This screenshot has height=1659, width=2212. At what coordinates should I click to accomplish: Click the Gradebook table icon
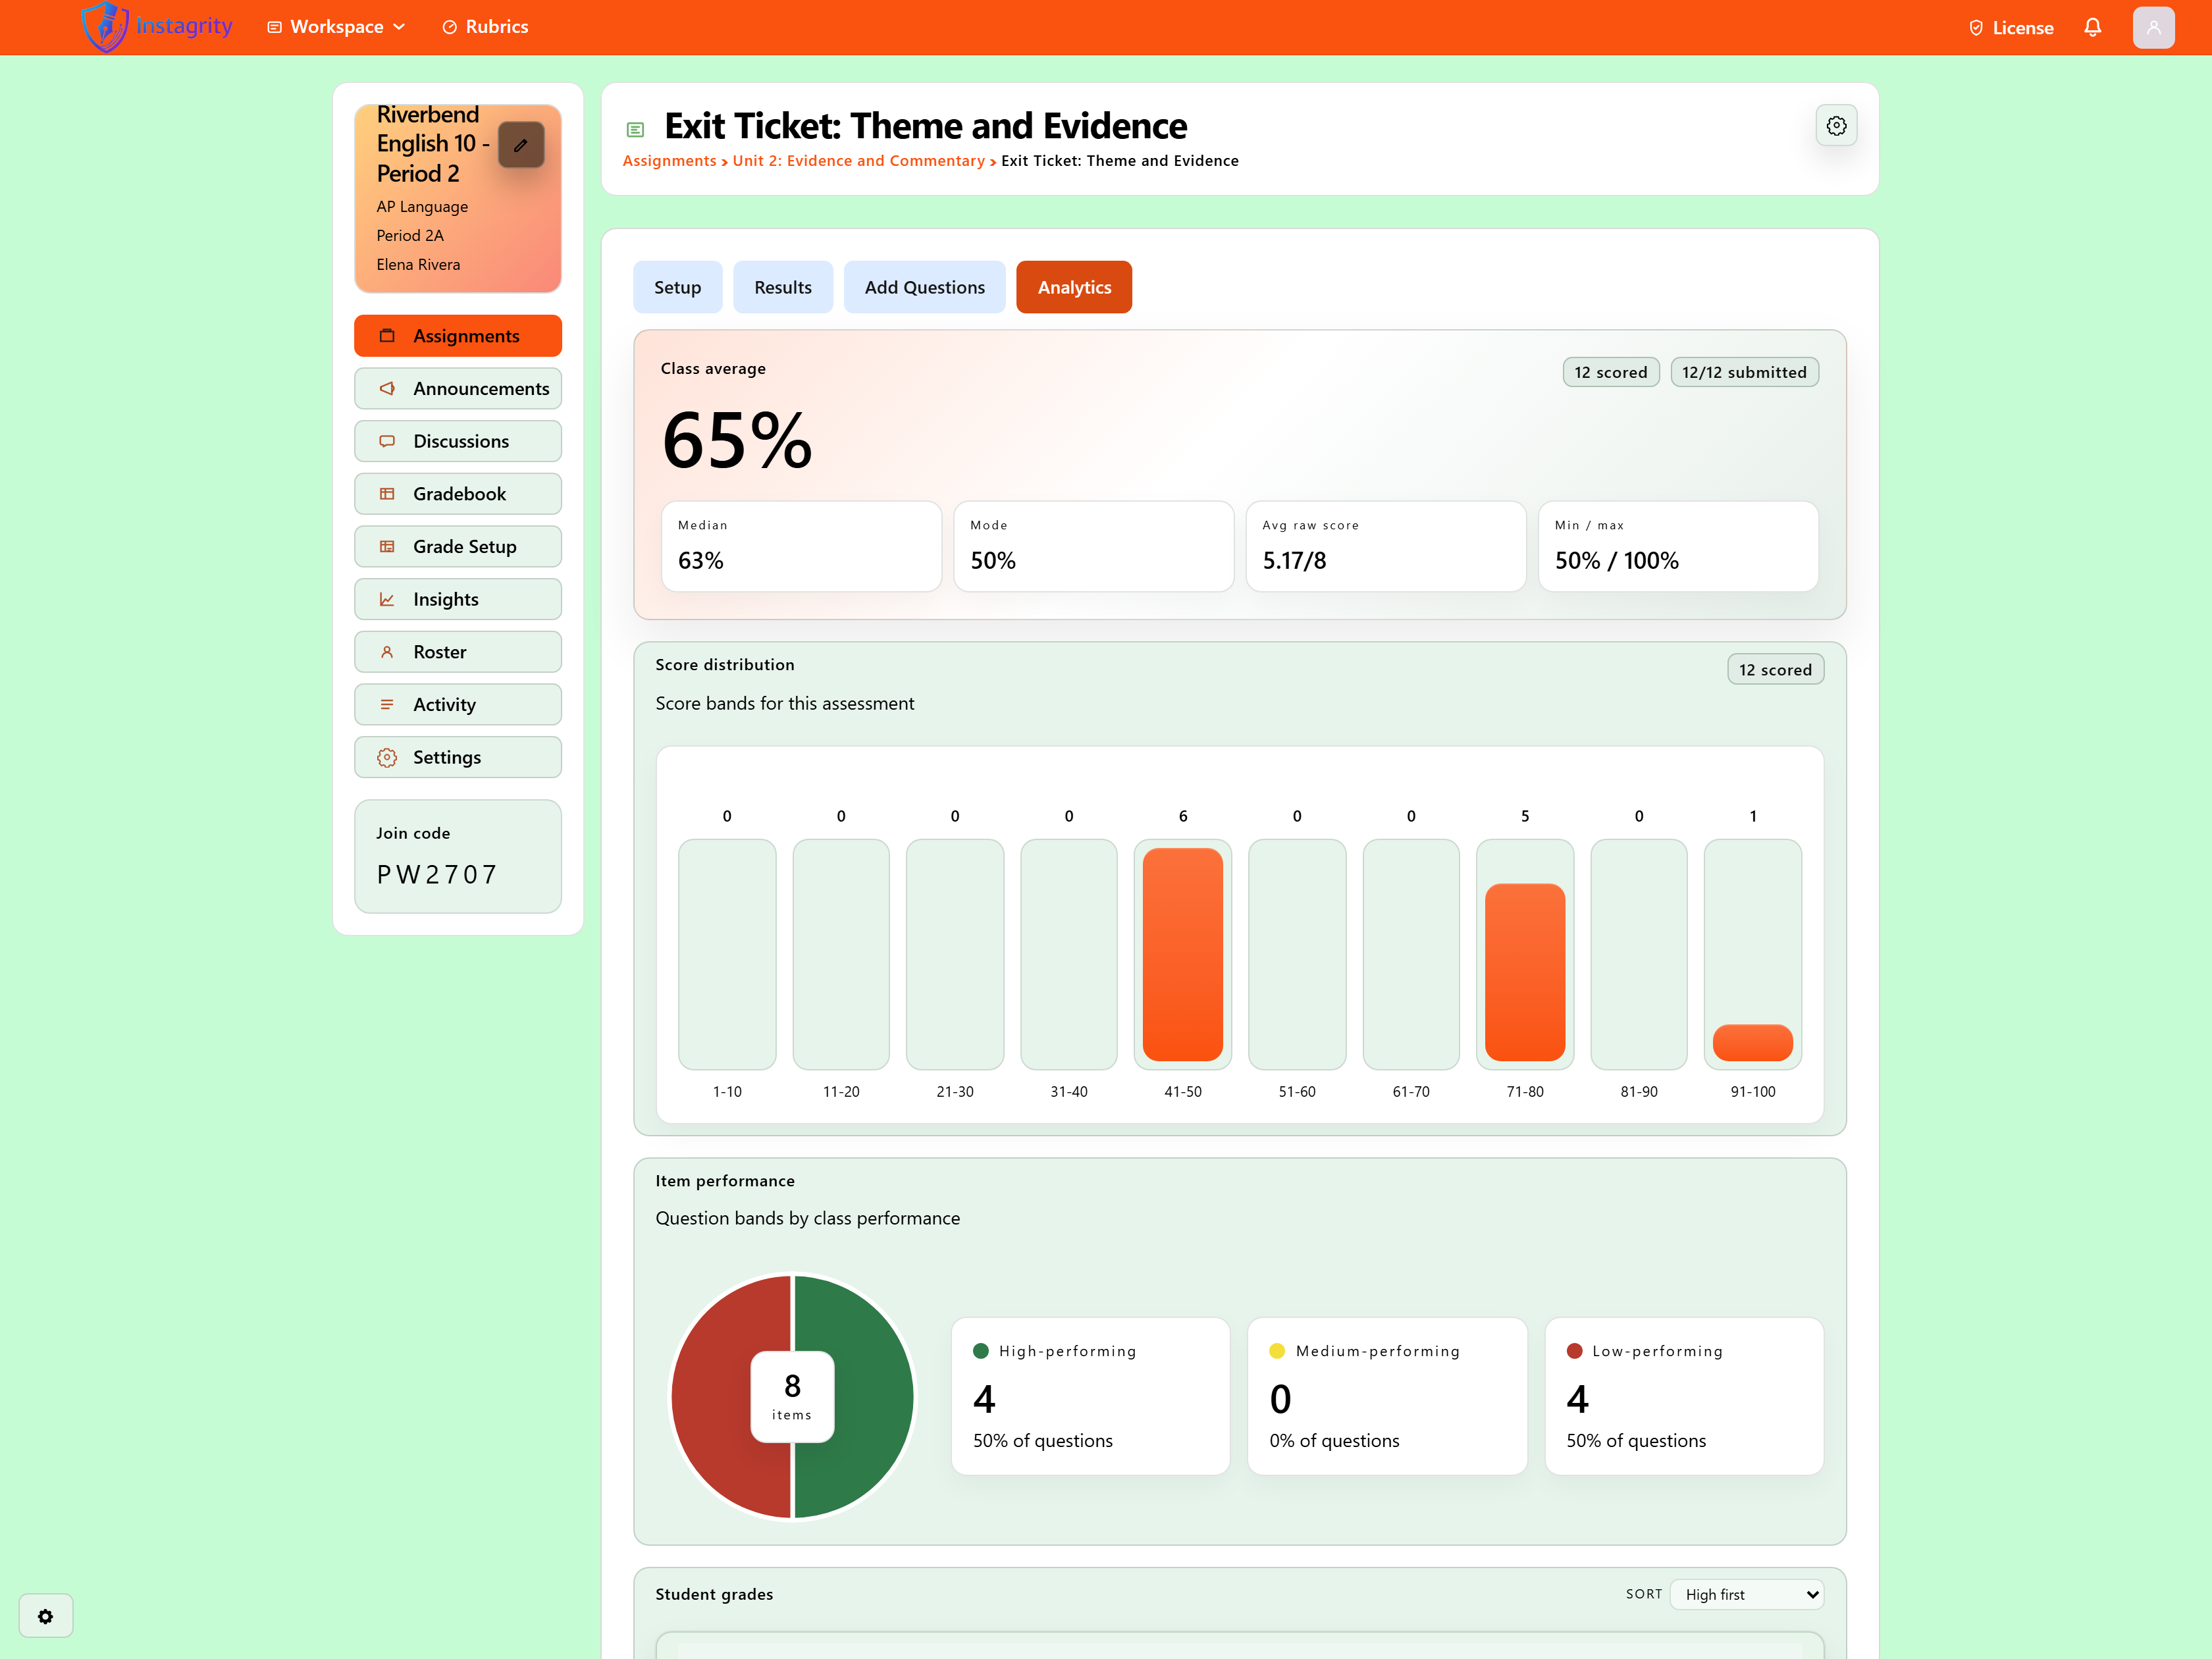[x=387, y=494]
